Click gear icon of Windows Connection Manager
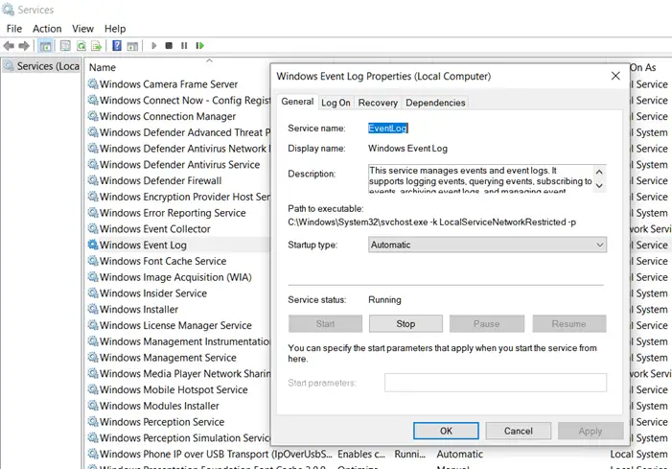The height and width of the screenshot is (469, 672). (93, 116)
